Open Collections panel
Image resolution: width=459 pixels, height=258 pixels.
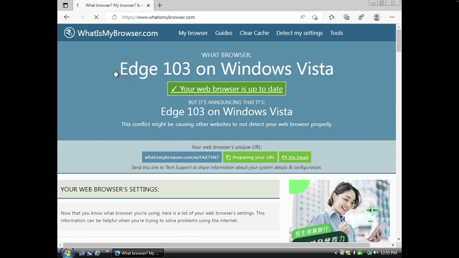346,17
